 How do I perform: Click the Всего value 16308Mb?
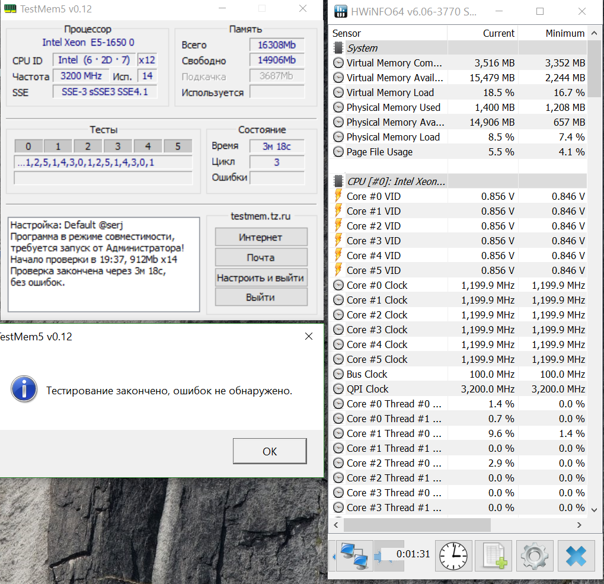pos(277,45)
